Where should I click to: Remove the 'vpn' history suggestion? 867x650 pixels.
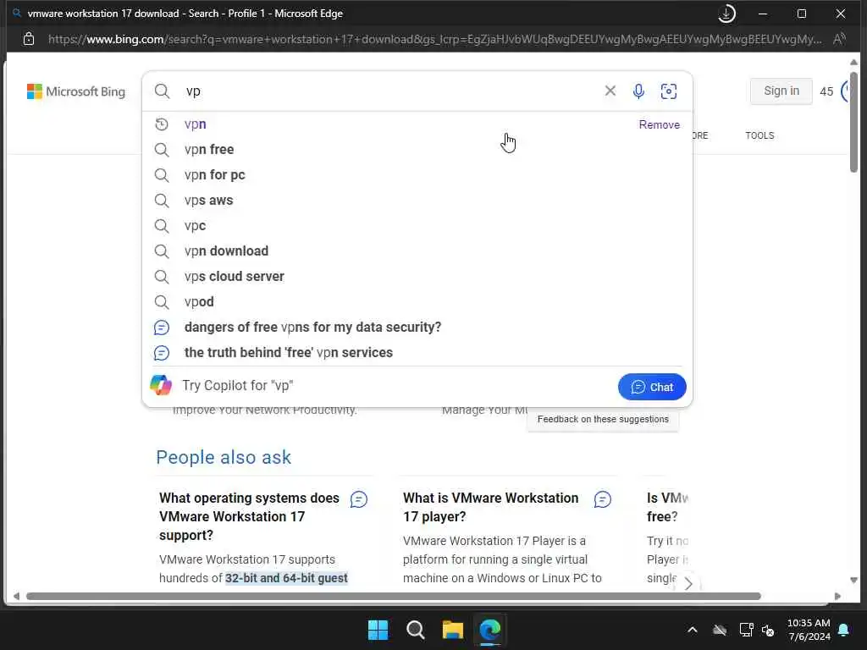(659, 125)
